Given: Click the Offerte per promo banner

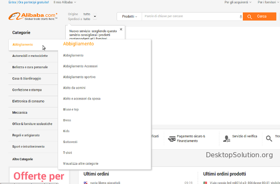Looking at the screenshot, I should click(x=39, y=176).
